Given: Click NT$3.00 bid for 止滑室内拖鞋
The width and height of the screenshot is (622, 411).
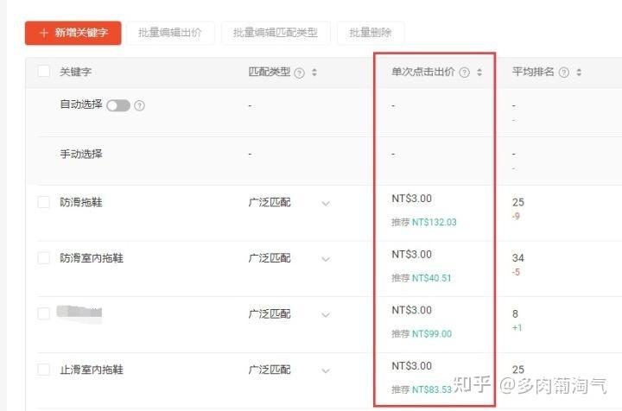Looking at the screenshot, I should pos(412,366).
